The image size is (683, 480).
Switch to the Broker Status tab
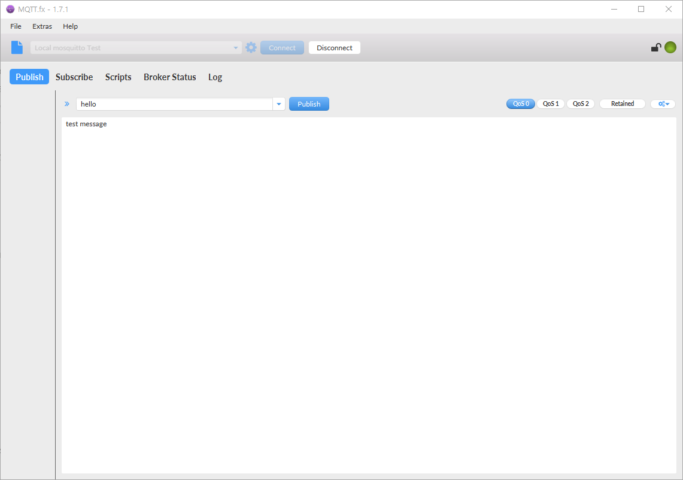170,77
